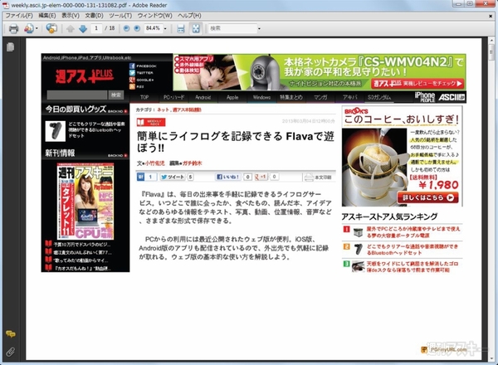
Task: Select the Apple navigation tab
Action: coord(232,97)
